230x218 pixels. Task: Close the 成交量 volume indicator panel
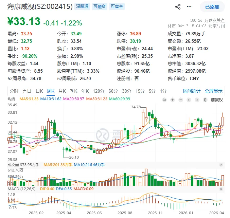pos(221,165)
